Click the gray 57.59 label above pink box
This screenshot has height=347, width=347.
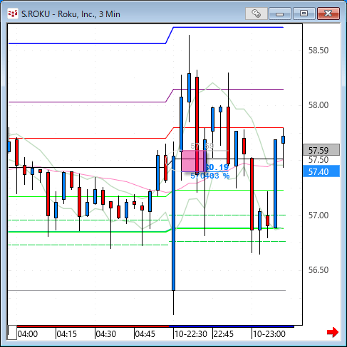coord(202,146)
